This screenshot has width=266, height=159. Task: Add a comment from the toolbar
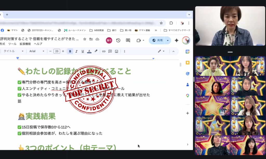click(x=110, y=51)
